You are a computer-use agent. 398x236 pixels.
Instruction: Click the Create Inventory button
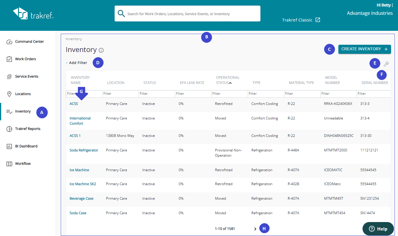(x=365, y=49)
